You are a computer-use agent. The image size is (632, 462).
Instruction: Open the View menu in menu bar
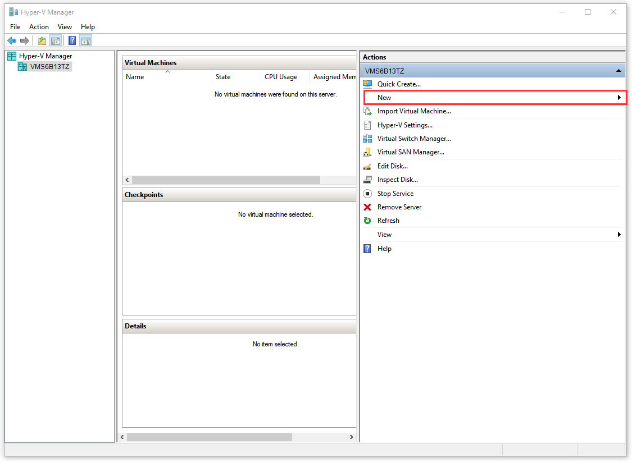(x=65, y=26)
